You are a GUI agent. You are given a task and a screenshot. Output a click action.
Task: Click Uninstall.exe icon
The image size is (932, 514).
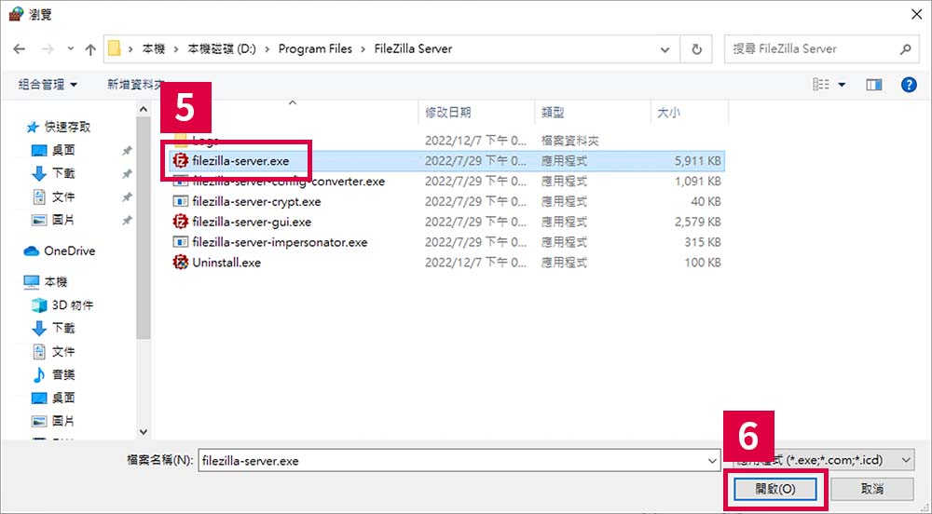pos(180,263)
